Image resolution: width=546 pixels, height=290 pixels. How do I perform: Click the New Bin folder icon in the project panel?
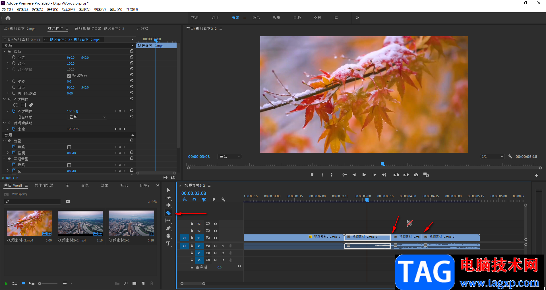point(134,283)
